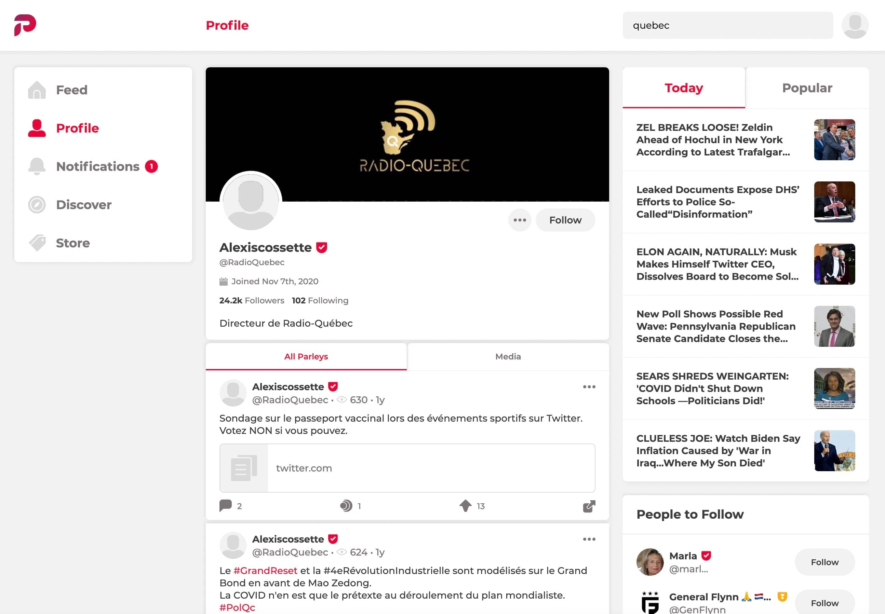Click General Flynn's avatar in People to Follow
The image size is (885, 614).
click(650, 602)
